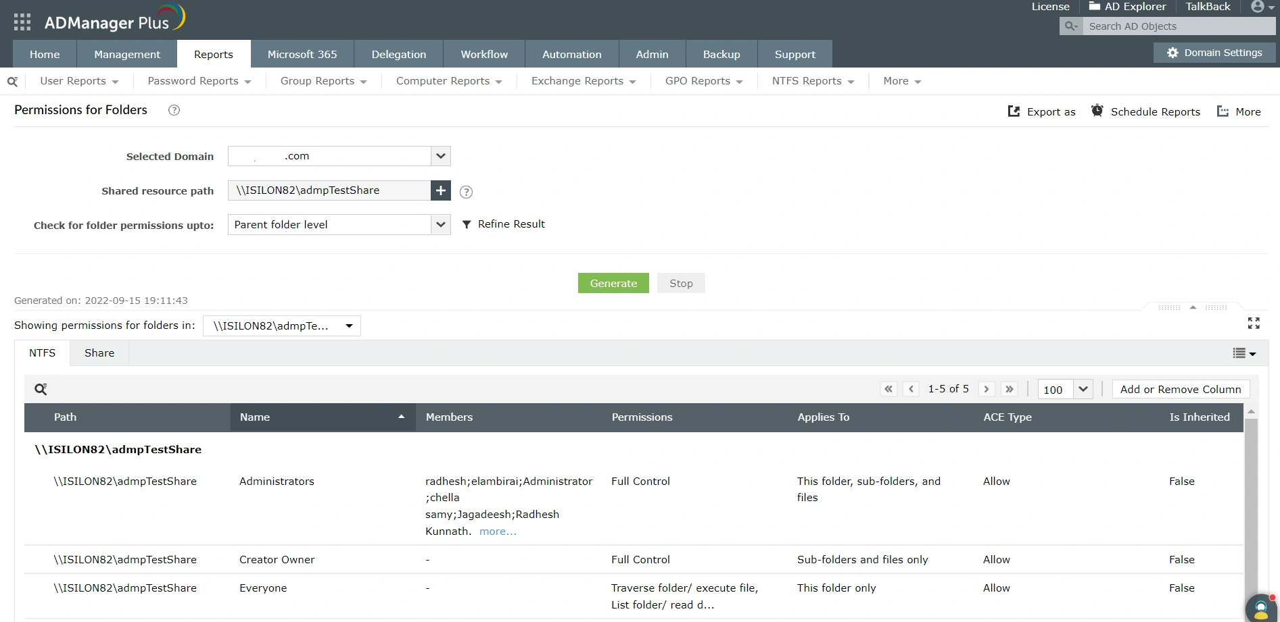Open the folder permissions level dropdown
Viewport: 1280px width, 622px height.
440,224
